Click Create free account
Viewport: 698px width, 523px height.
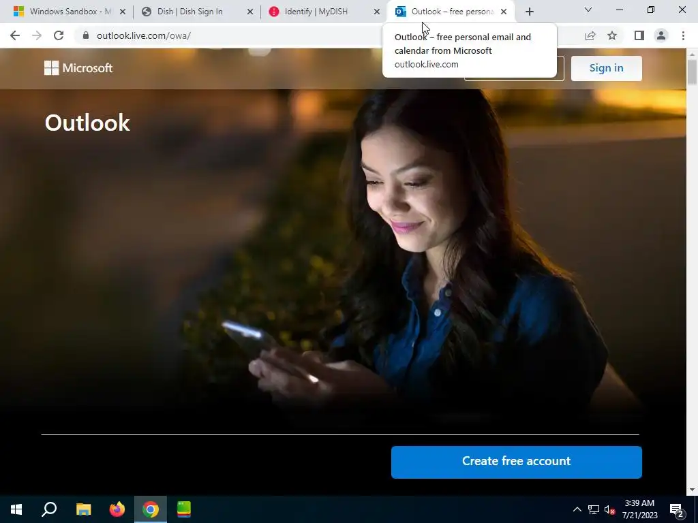click(x=517, y=462)
